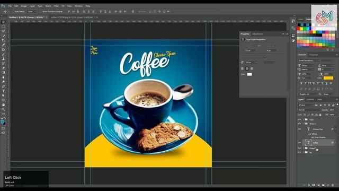Open the Normal blend mode dropdown
339x191 pixels.
click(309, 110)
